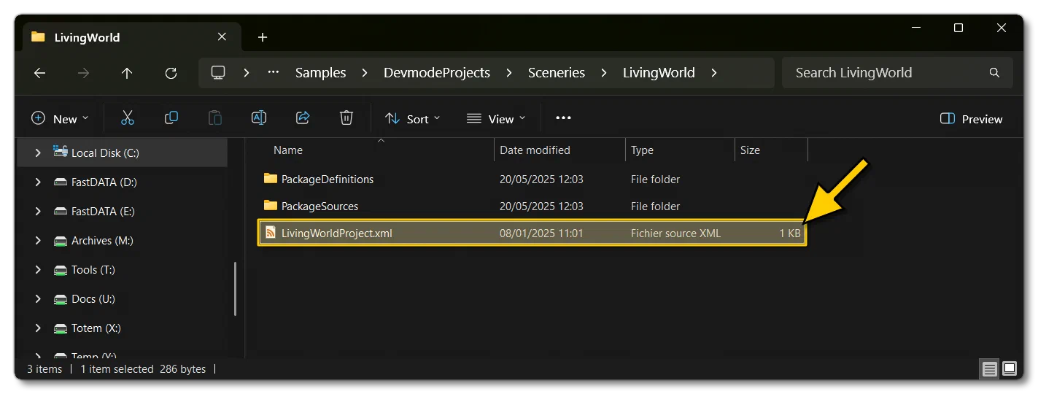Click the '08/01/2025 11:01' date cell
This screenshot has width=1038, height=394.
pyautogui.click(x=541, y=233)
